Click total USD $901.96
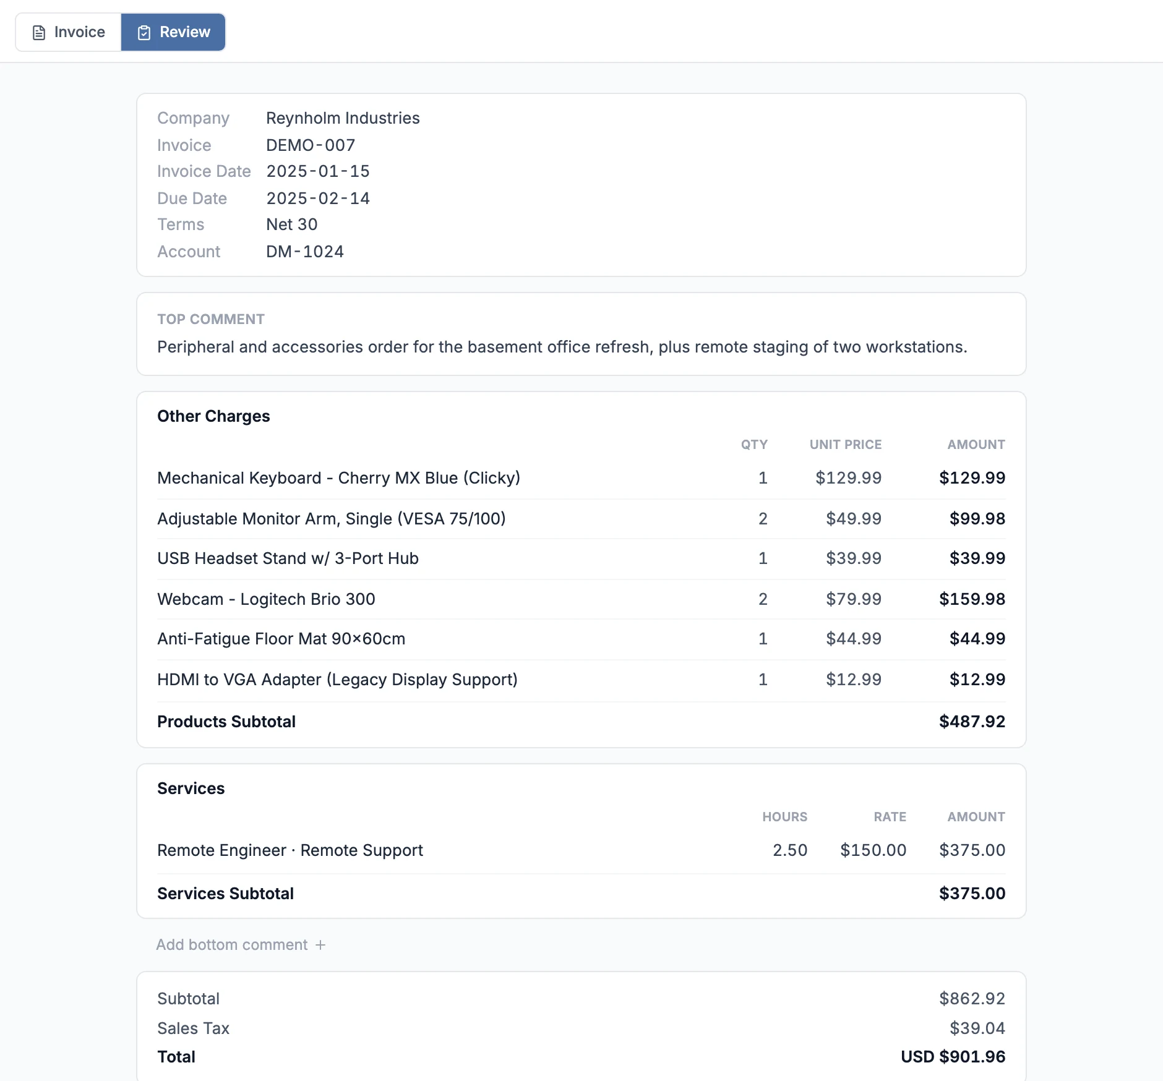Image resolution: width=1163 pixels, height=1081 pixels. point(953,1057)
